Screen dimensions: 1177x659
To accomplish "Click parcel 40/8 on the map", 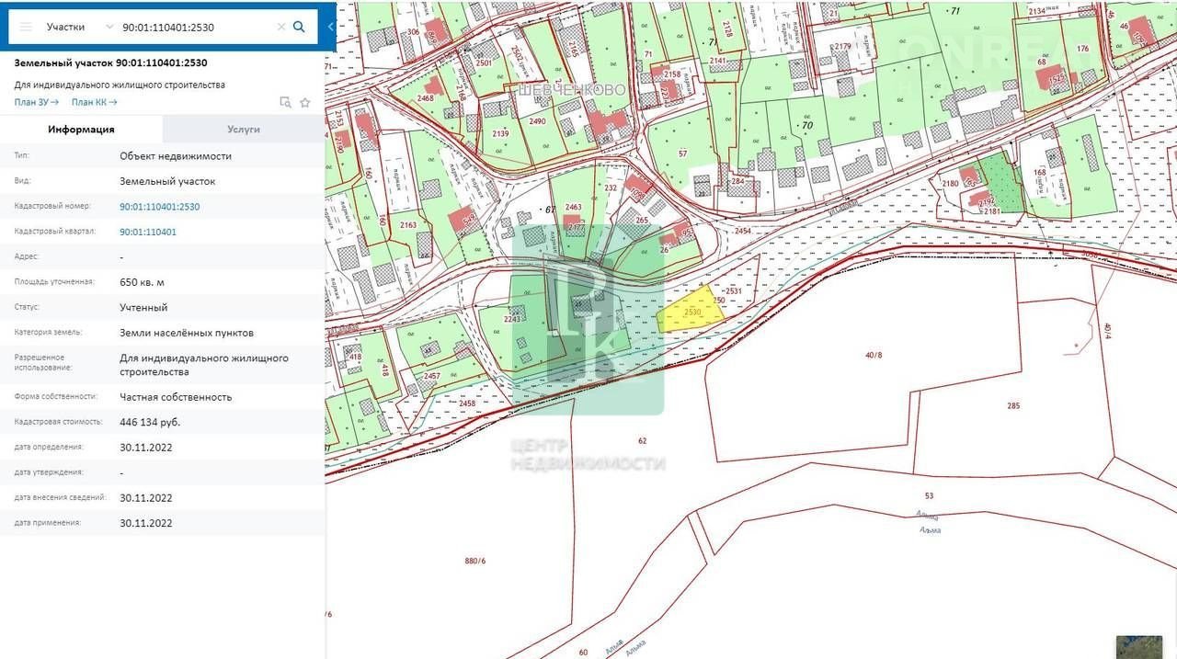I will point(873,356).
